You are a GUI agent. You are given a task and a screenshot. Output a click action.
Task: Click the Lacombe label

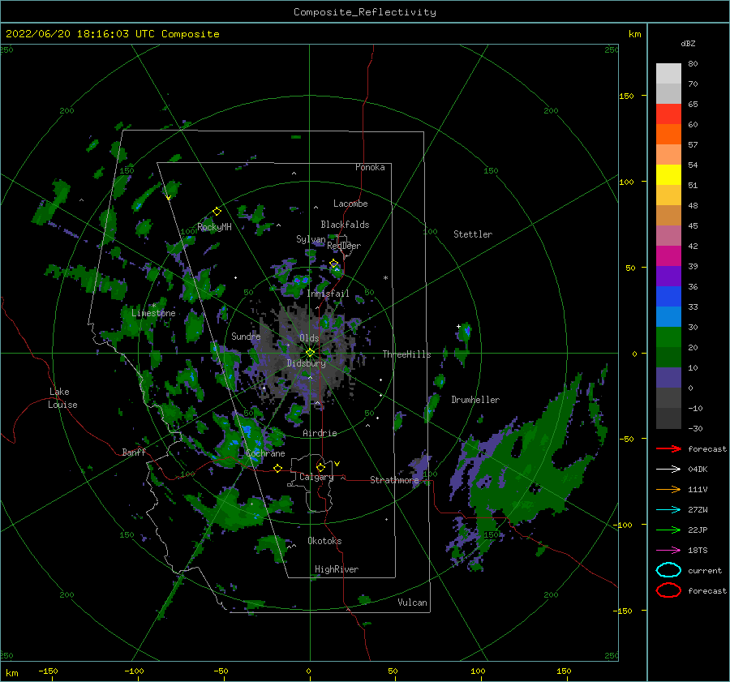[350, 204]
